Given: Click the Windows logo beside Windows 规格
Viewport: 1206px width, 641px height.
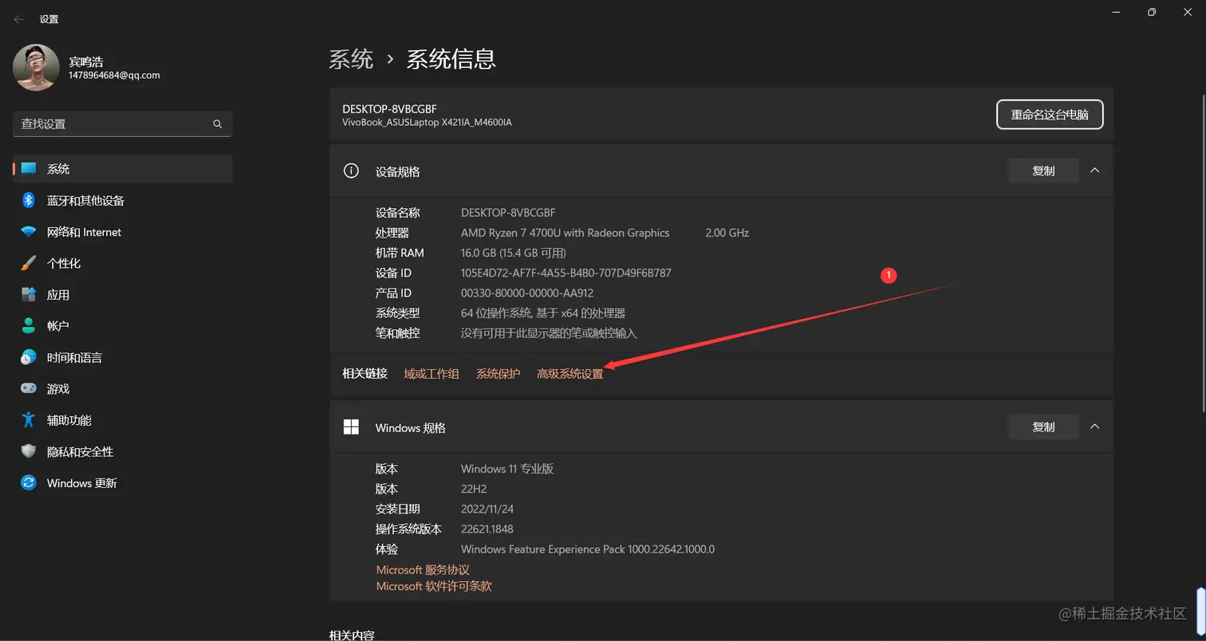Looking at the screenshot, I should pos(350,427).
